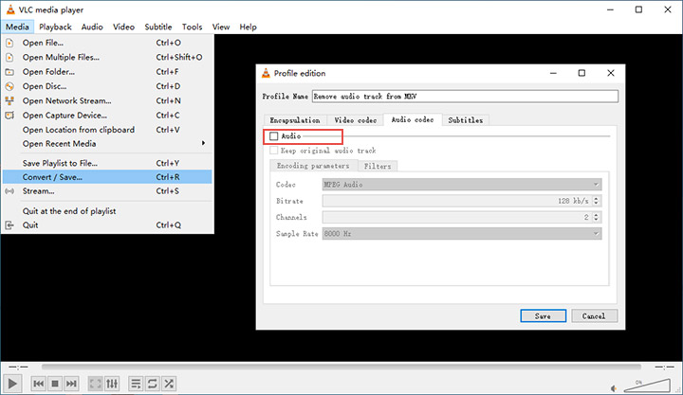Open the Filters sub-tab
Viewport: 683px width, 395px height.
pos(378,166)
